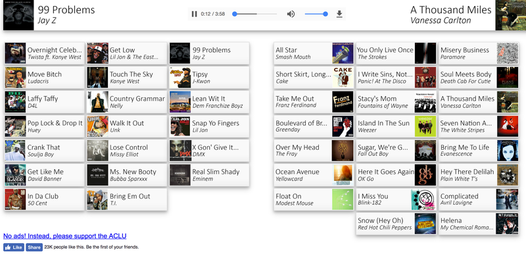Screen dimensions: 526x267
Task: Select Overnight Celebrity album art
Action: pyautogui.click(x=15, y=53)
